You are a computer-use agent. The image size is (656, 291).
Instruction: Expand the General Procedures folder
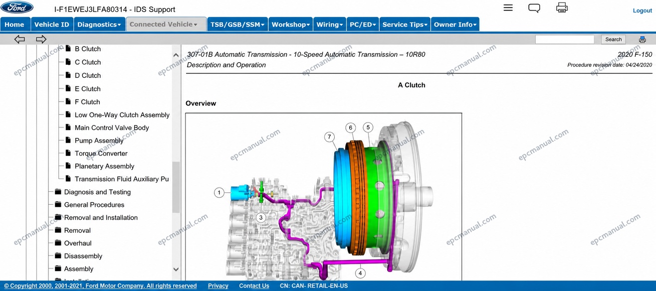pos(94,205)
